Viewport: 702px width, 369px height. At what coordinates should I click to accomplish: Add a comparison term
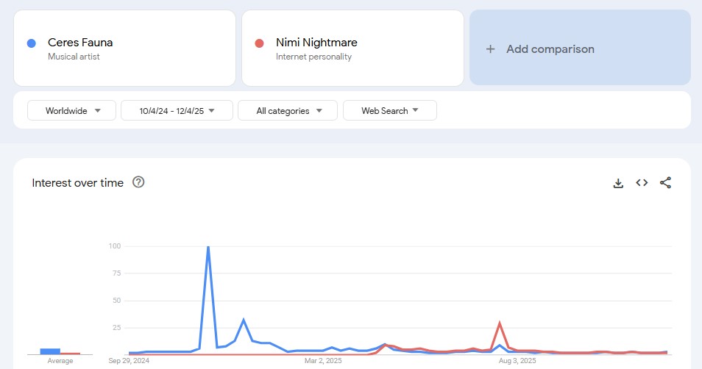pyautogui.click(x=581, y=47)
